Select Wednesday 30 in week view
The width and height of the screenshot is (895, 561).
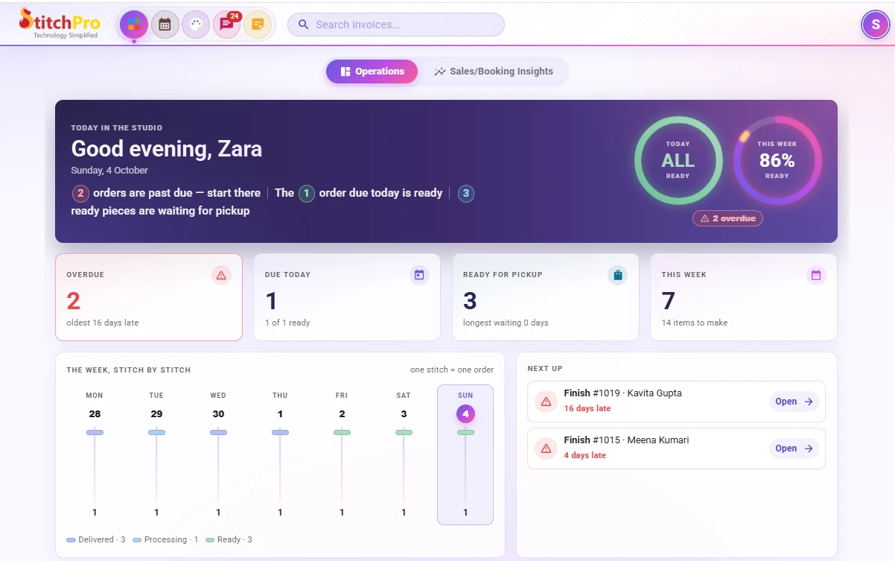(x=218, y=454)
